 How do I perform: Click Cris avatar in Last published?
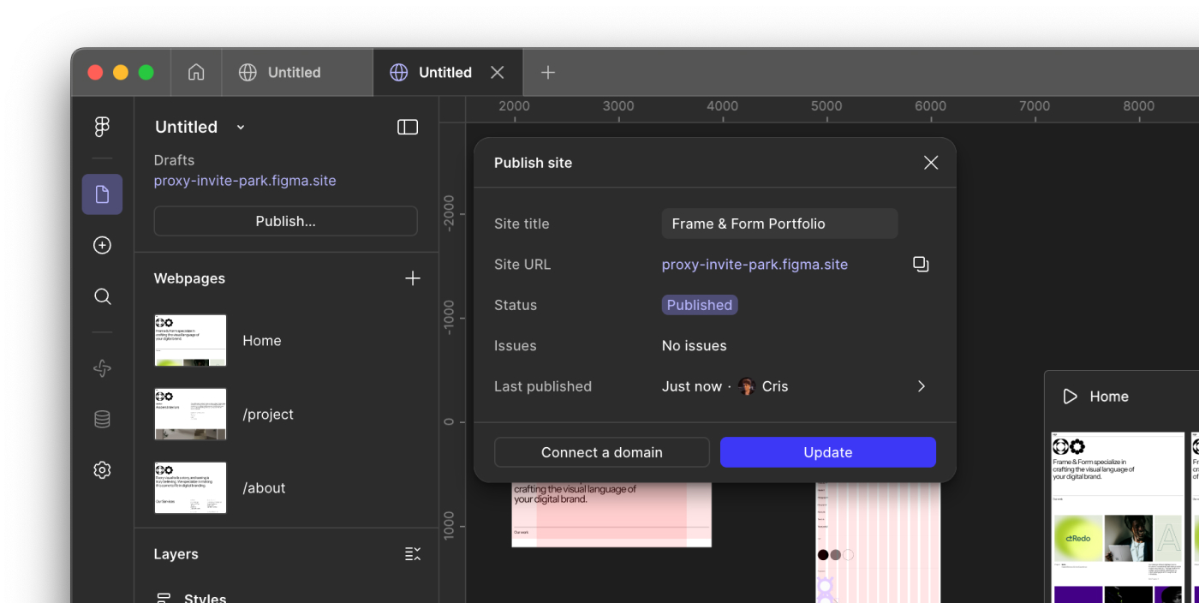point(747,386)
